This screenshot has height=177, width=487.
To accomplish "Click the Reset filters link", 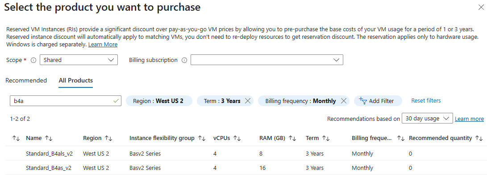I will 426,100.
